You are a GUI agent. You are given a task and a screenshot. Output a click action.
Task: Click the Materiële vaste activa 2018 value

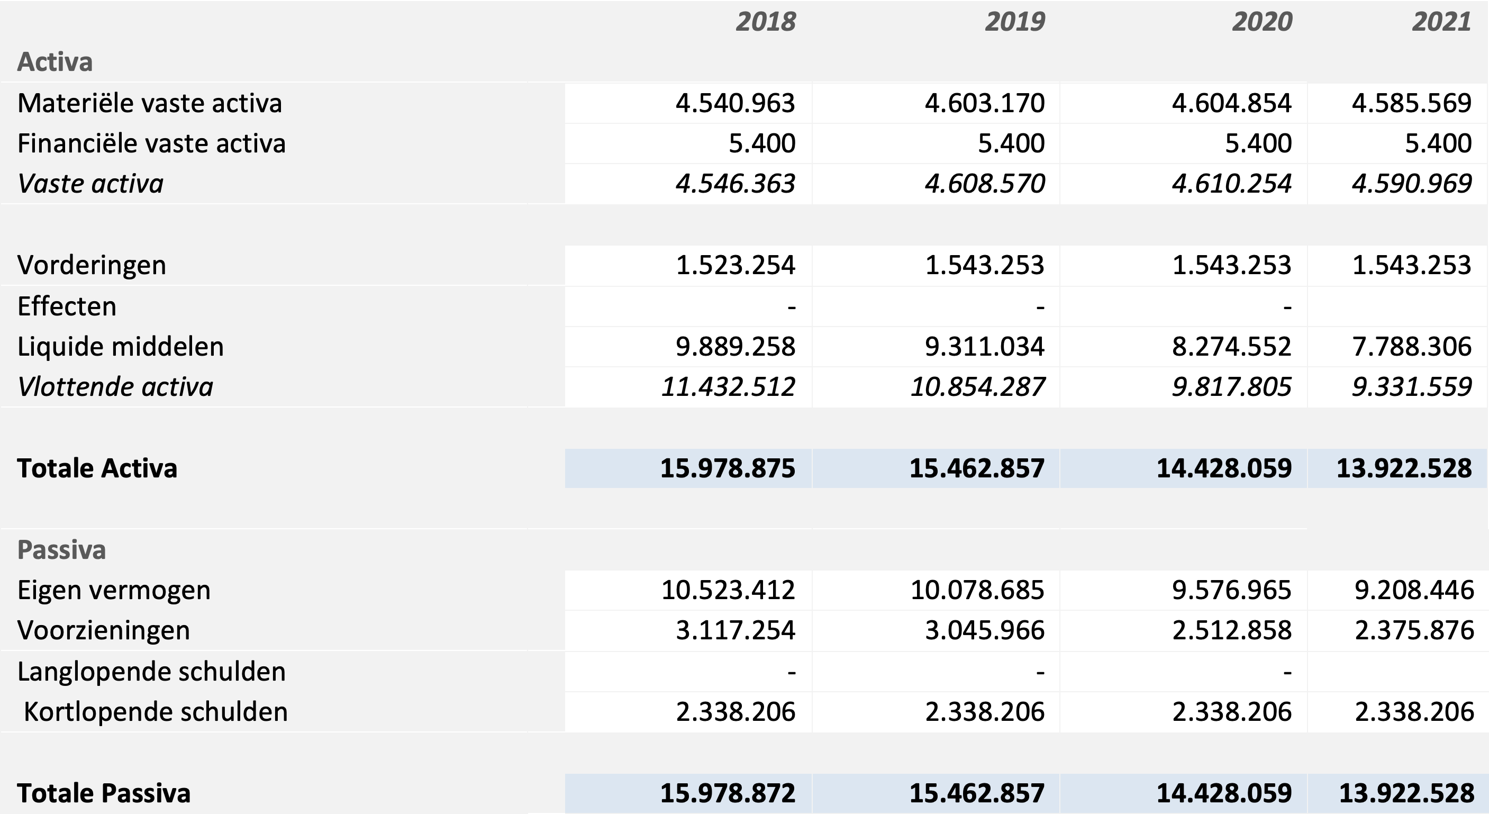[x=736, y=103]
